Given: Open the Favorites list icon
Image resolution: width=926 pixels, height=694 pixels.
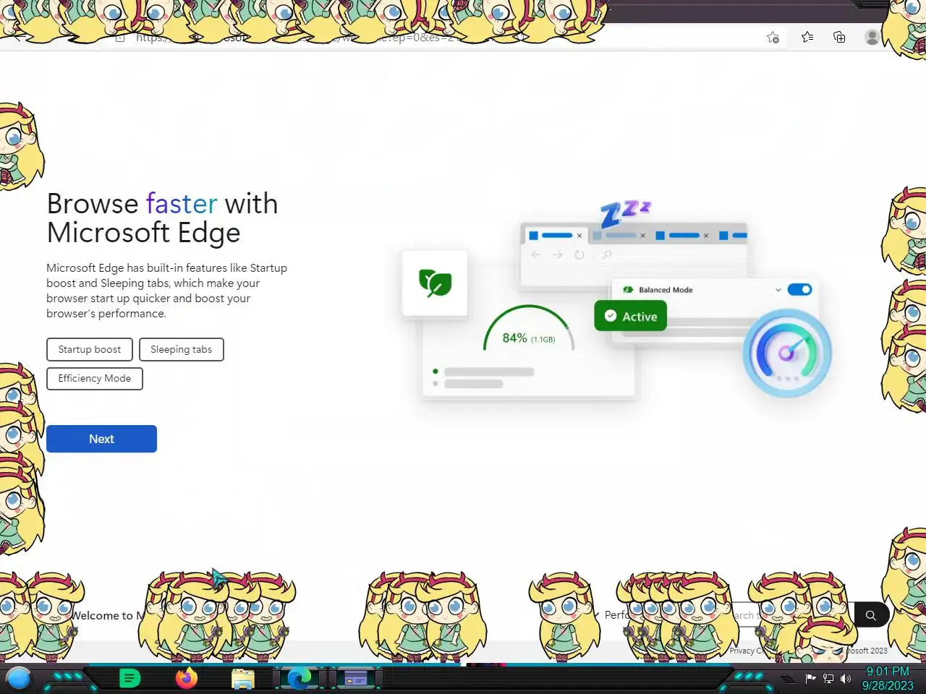Looking at the screenshot, I should point(807,37).
